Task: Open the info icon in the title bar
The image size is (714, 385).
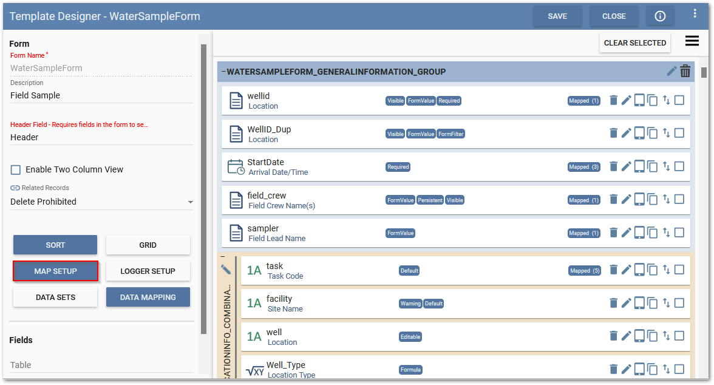Action: click(x=660, y=16)
